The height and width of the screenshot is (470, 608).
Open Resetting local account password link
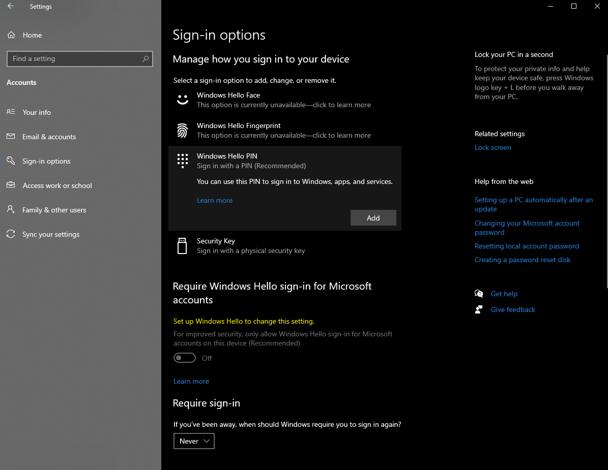(x=527, y=246)
